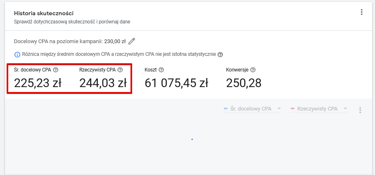The image size is (375, 175).
Task: Click red series swatch for Rzeczywisty CPA
Action: click(x=292, y=109)
